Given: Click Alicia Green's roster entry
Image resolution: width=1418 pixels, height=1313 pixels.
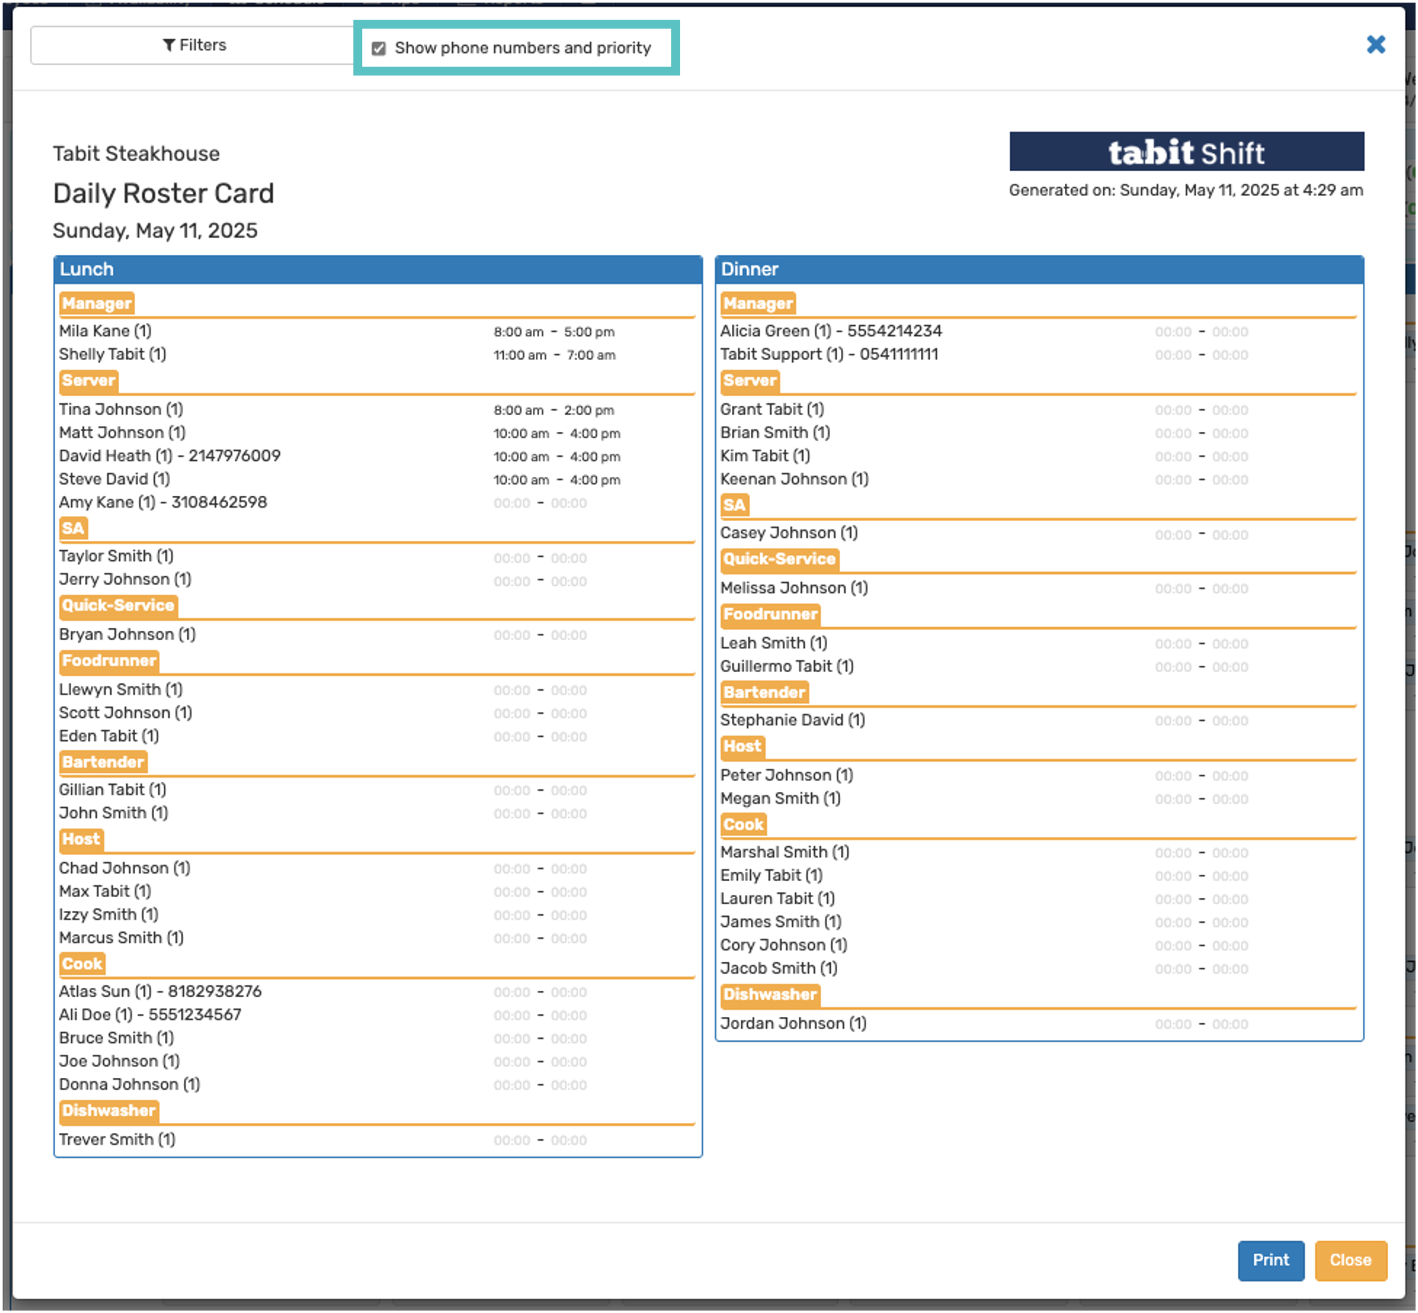Looking at the screenshot, I should pos(830,331).
